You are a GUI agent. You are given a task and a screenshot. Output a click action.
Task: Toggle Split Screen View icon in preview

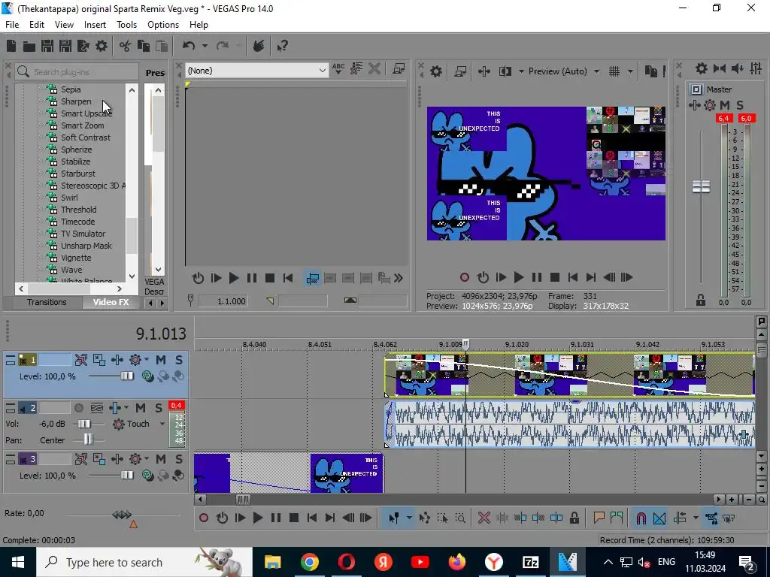click(x=505, y=71)
